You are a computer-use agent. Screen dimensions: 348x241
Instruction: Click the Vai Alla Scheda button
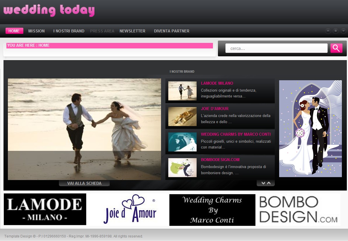[84, 183]
